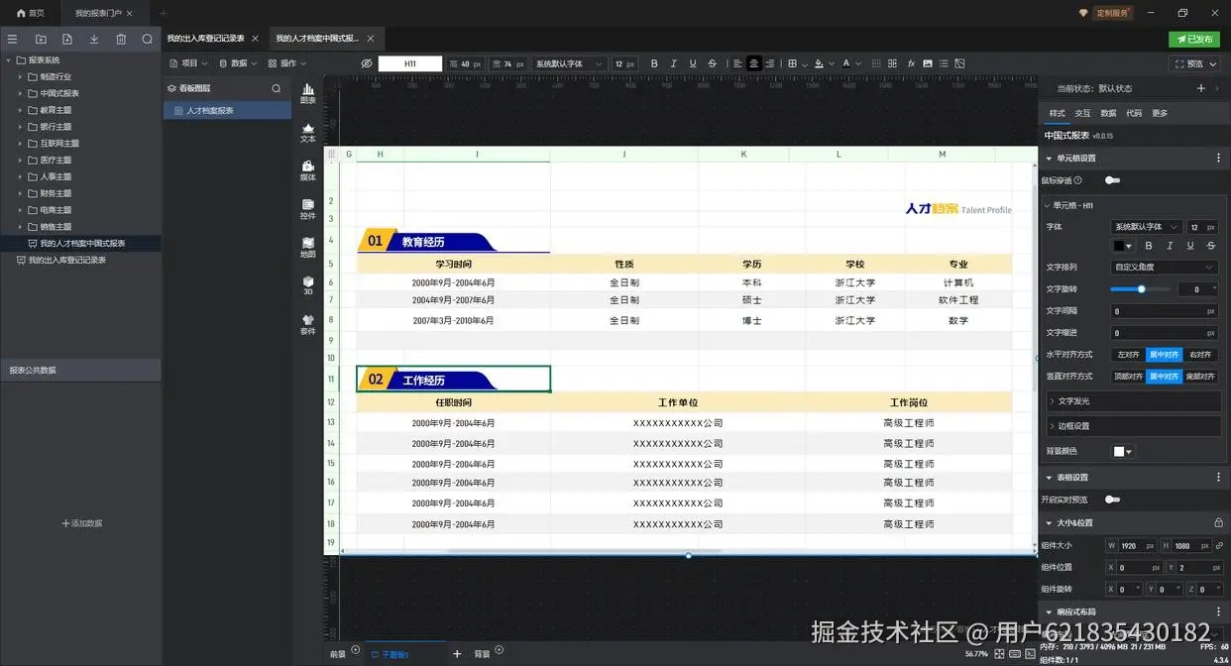Open the 控件 controls component panel
This screenshot has width=1231, height=666.
[x=308, y=209]
